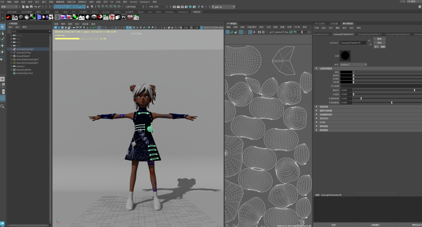Screen dimensions: 422x227
Task: Open the menu set dropdown in status line
Action: [x=9, y=7]
